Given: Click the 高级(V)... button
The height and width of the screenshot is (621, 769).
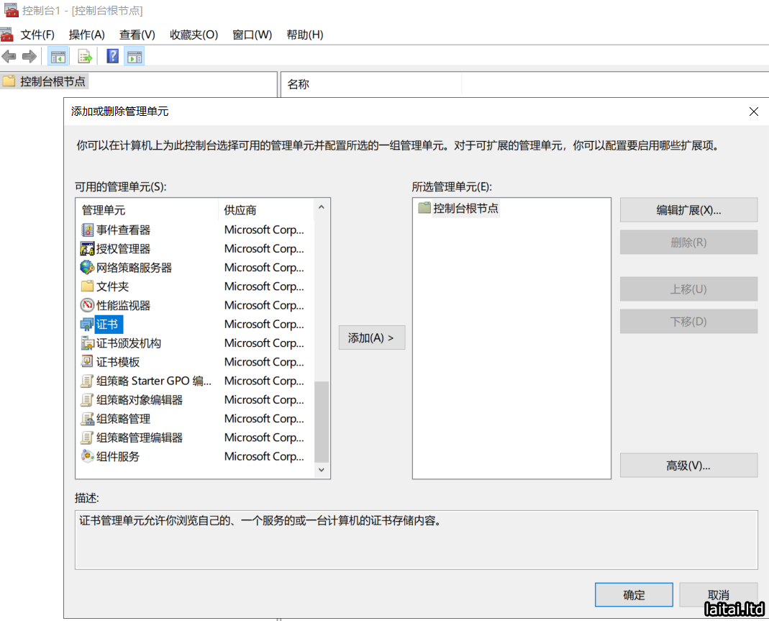Looking at the screenshot, I should pyautogui.click(x=688, y=466).
